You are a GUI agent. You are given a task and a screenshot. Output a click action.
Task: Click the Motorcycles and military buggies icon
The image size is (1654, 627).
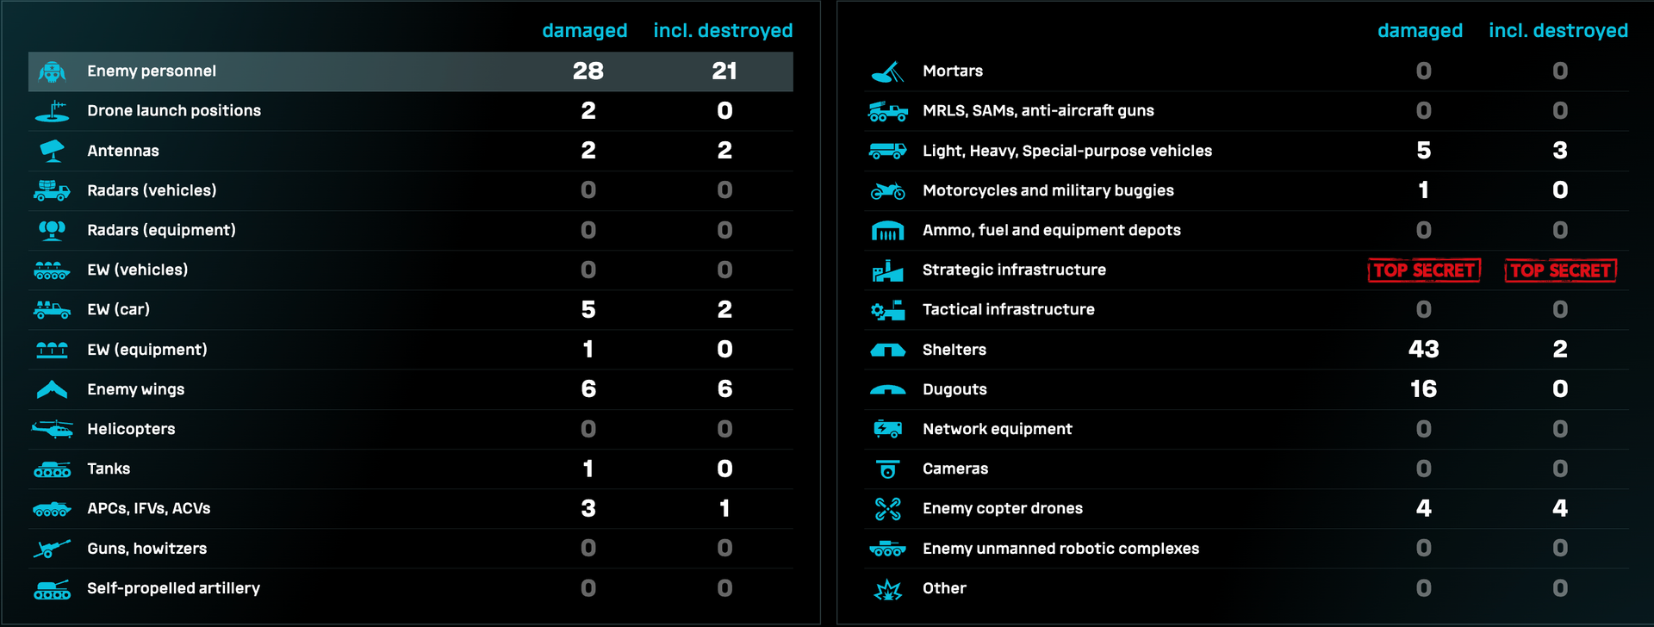887,191
